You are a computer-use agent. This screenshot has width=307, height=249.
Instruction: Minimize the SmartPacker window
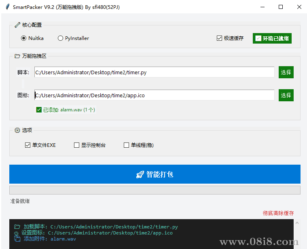point(263,7)
